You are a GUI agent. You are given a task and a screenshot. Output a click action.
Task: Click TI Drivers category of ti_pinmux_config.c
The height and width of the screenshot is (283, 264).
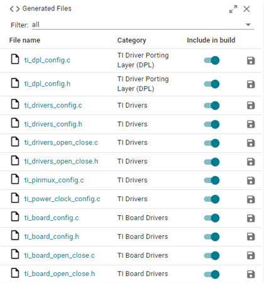pos(132,180)
